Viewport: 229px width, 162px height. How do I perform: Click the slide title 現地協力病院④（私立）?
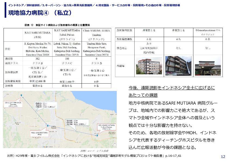tap(40, 13)
